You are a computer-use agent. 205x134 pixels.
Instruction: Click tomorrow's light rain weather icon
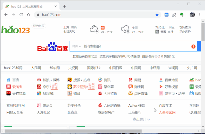click(x=125, y=29)
